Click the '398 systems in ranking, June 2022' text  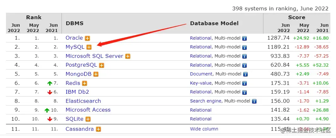[280, 8]
